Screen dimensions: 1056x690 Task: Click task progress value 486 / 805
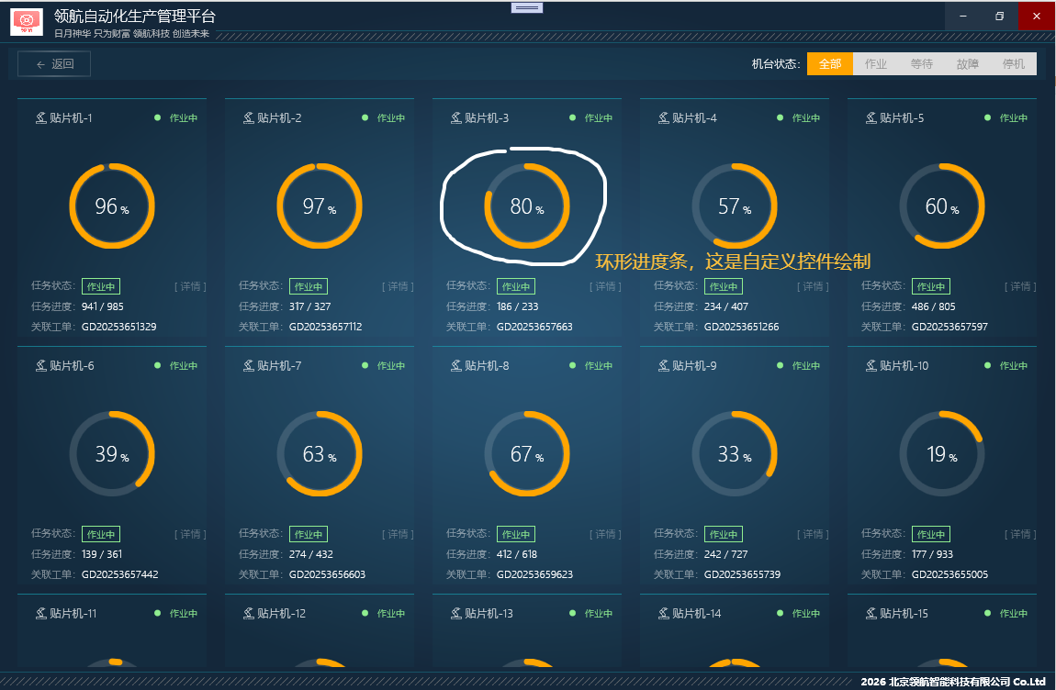934,307
